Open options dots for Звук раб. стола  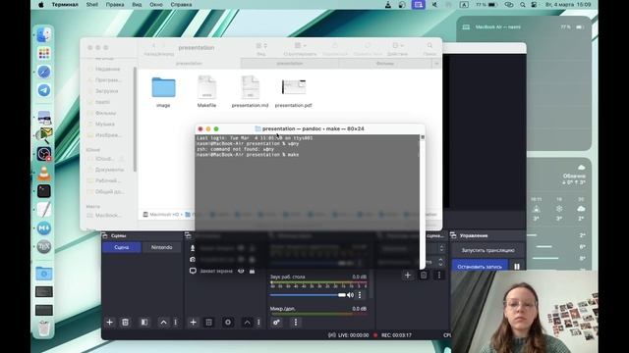pos(360,295)
